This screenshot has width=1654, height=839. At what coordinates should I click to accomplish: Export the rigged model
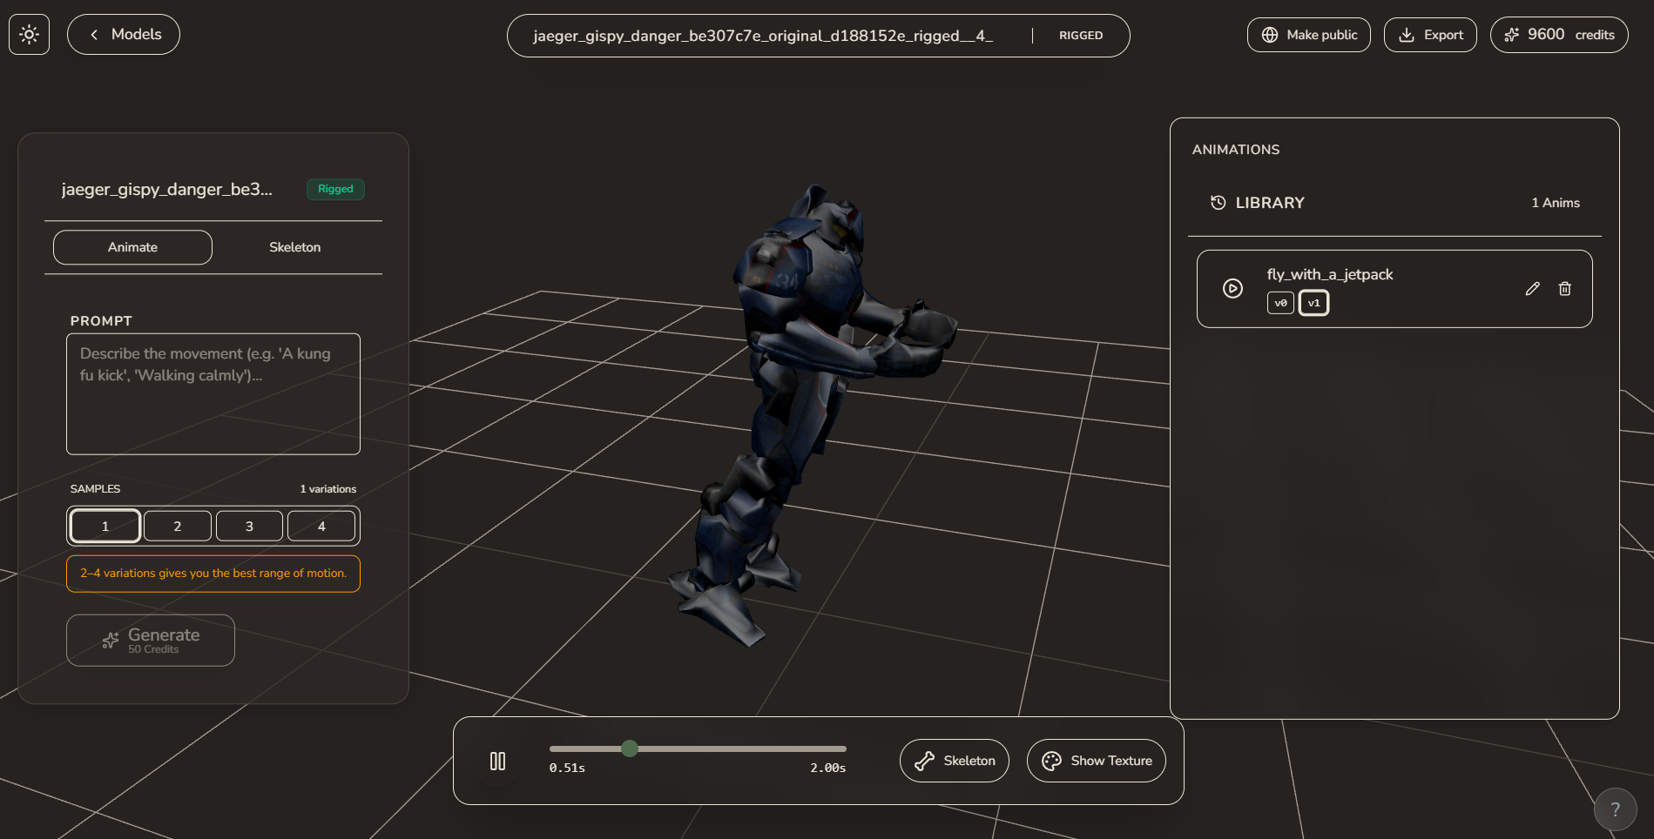[1430, 35]
